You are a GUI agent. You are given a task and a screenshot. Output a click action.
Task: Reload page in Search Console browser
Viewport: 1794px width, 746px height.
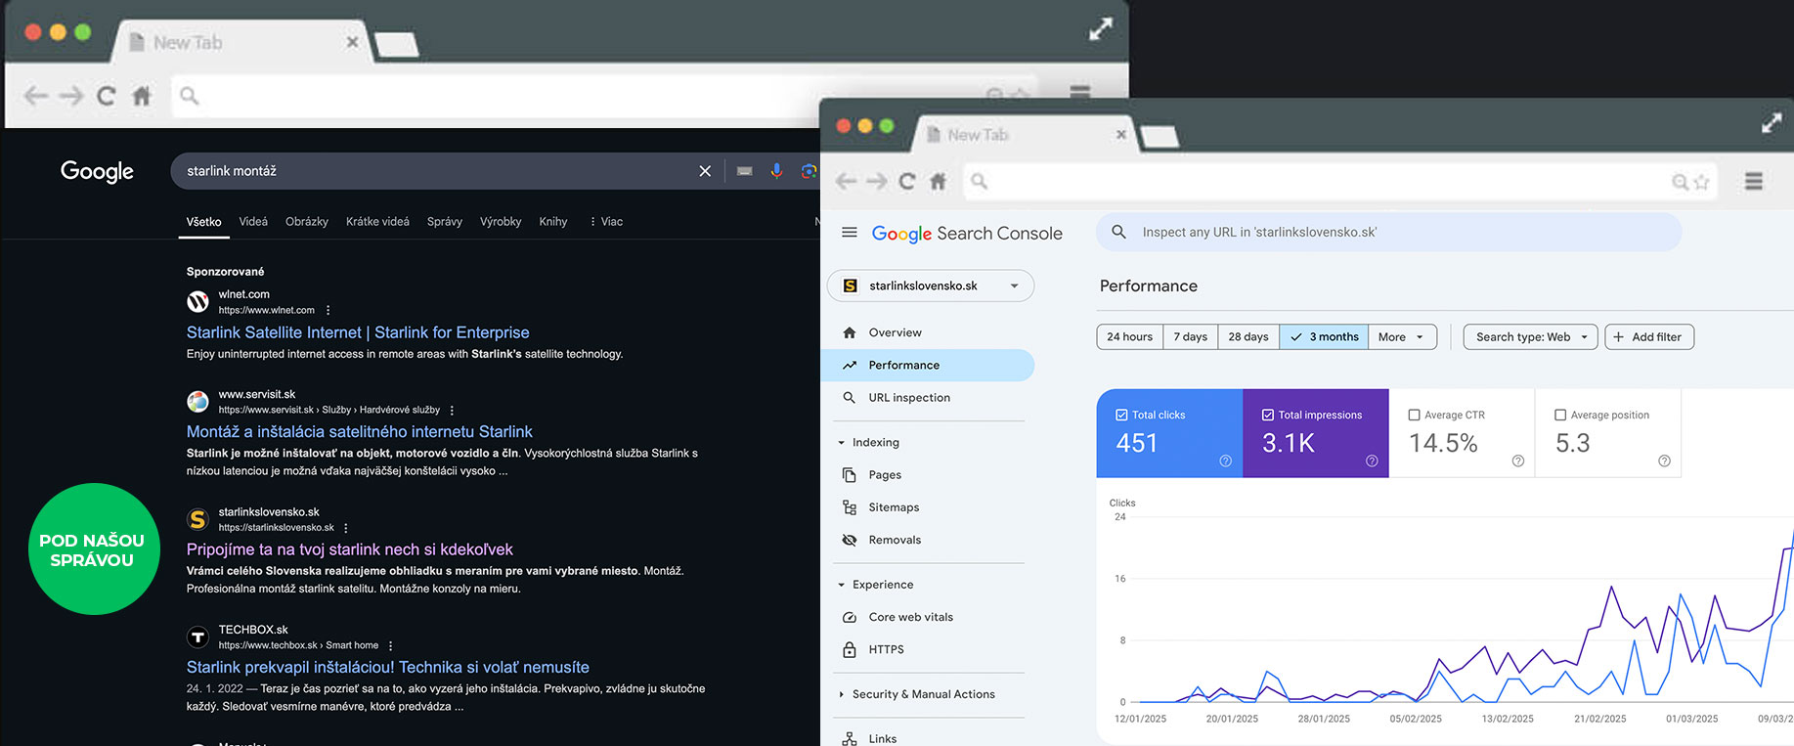click(907, 181)
